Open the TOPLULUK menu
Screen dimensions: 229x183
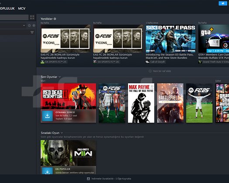7,8
